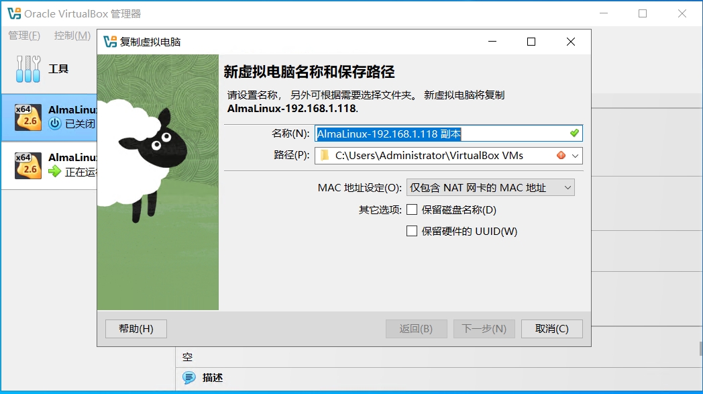Click the Description speech bubble icon

(x=189, y=377)
